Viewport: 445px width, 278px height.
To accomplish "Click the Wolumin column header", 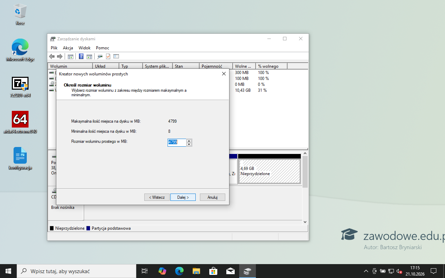I will [x=70, y=66].
